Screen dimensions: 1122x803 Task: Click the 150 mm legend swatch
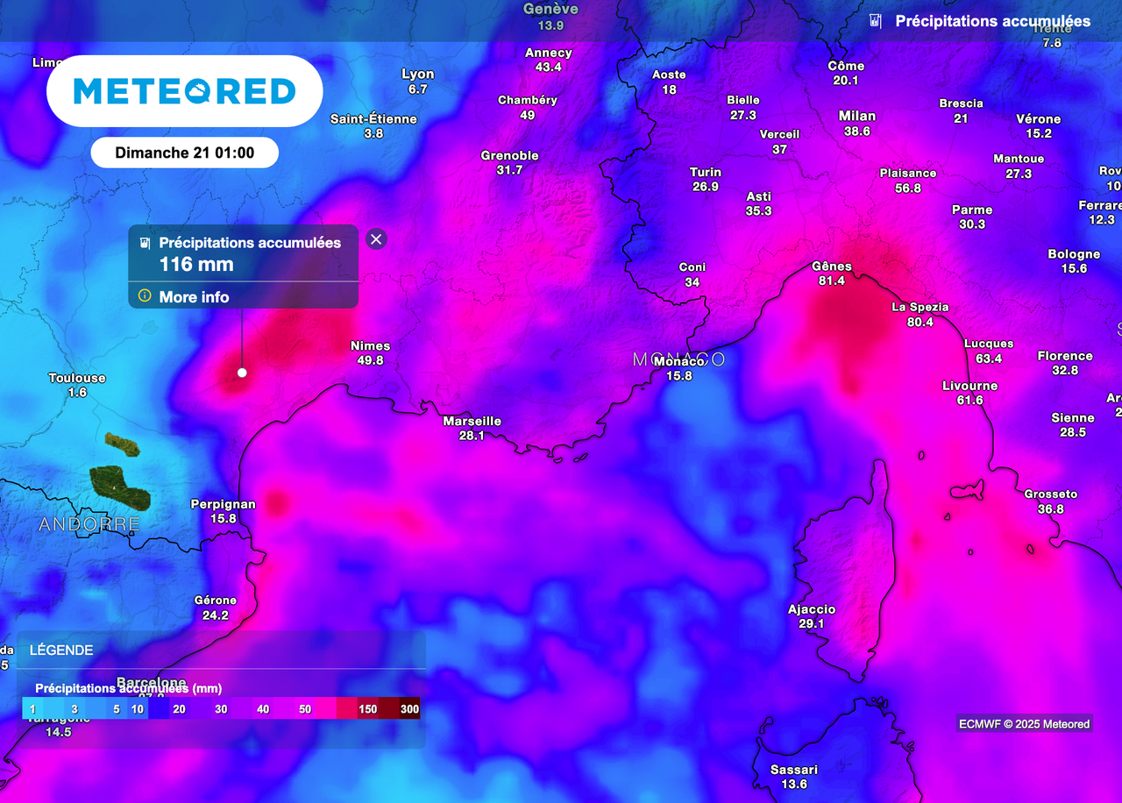368,708
